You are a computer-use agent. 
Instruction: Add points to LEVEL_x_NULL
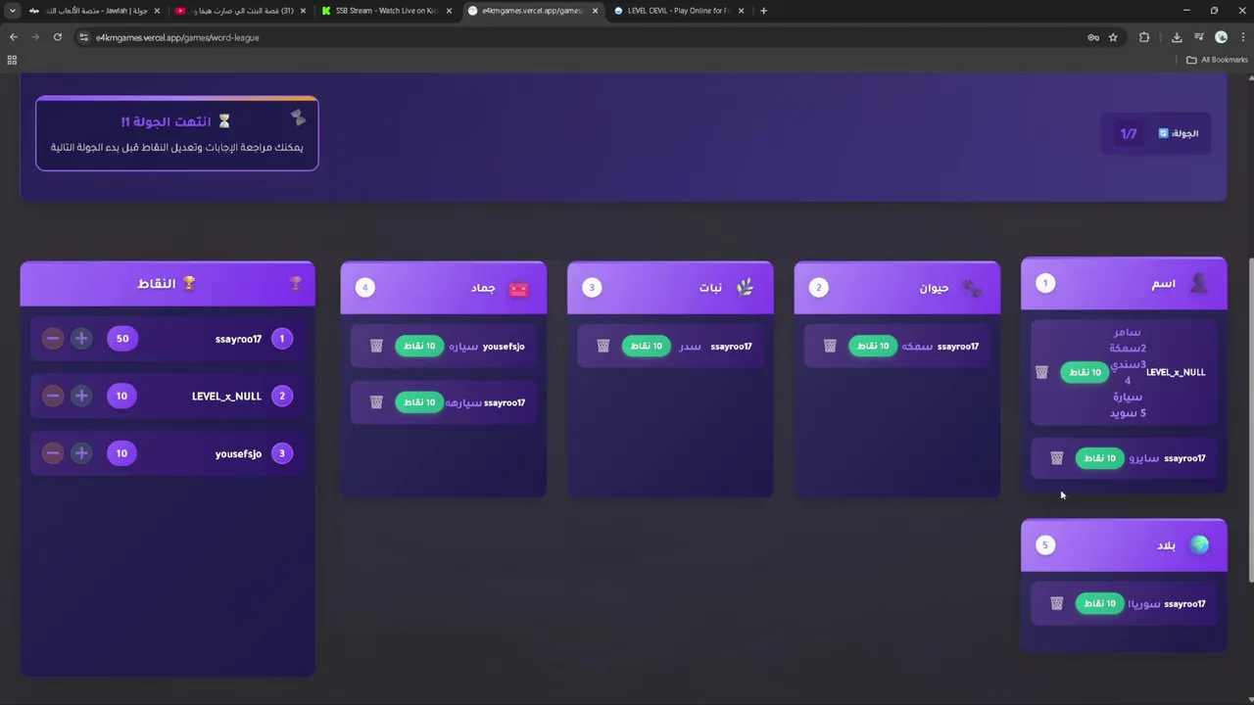pyautogui.click(x=81, y=396)
